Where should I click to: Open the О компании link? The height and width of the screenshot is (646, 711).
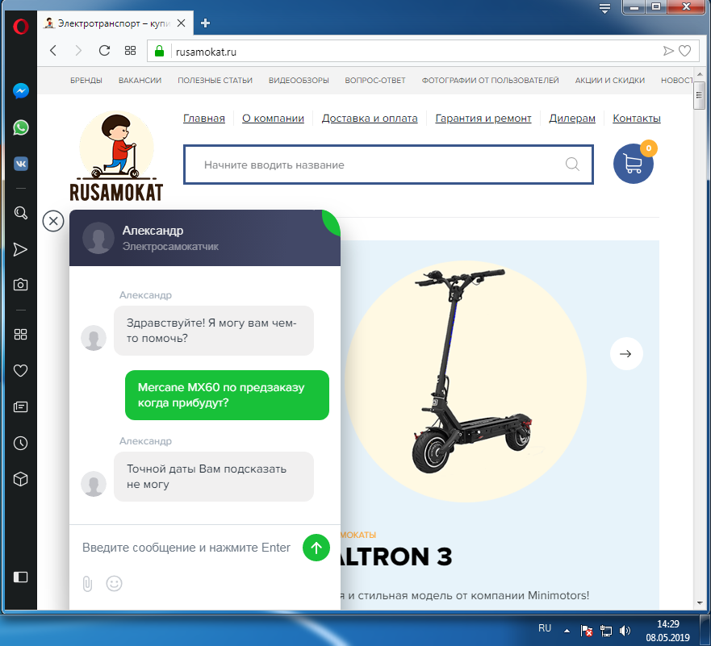point(273,119)
